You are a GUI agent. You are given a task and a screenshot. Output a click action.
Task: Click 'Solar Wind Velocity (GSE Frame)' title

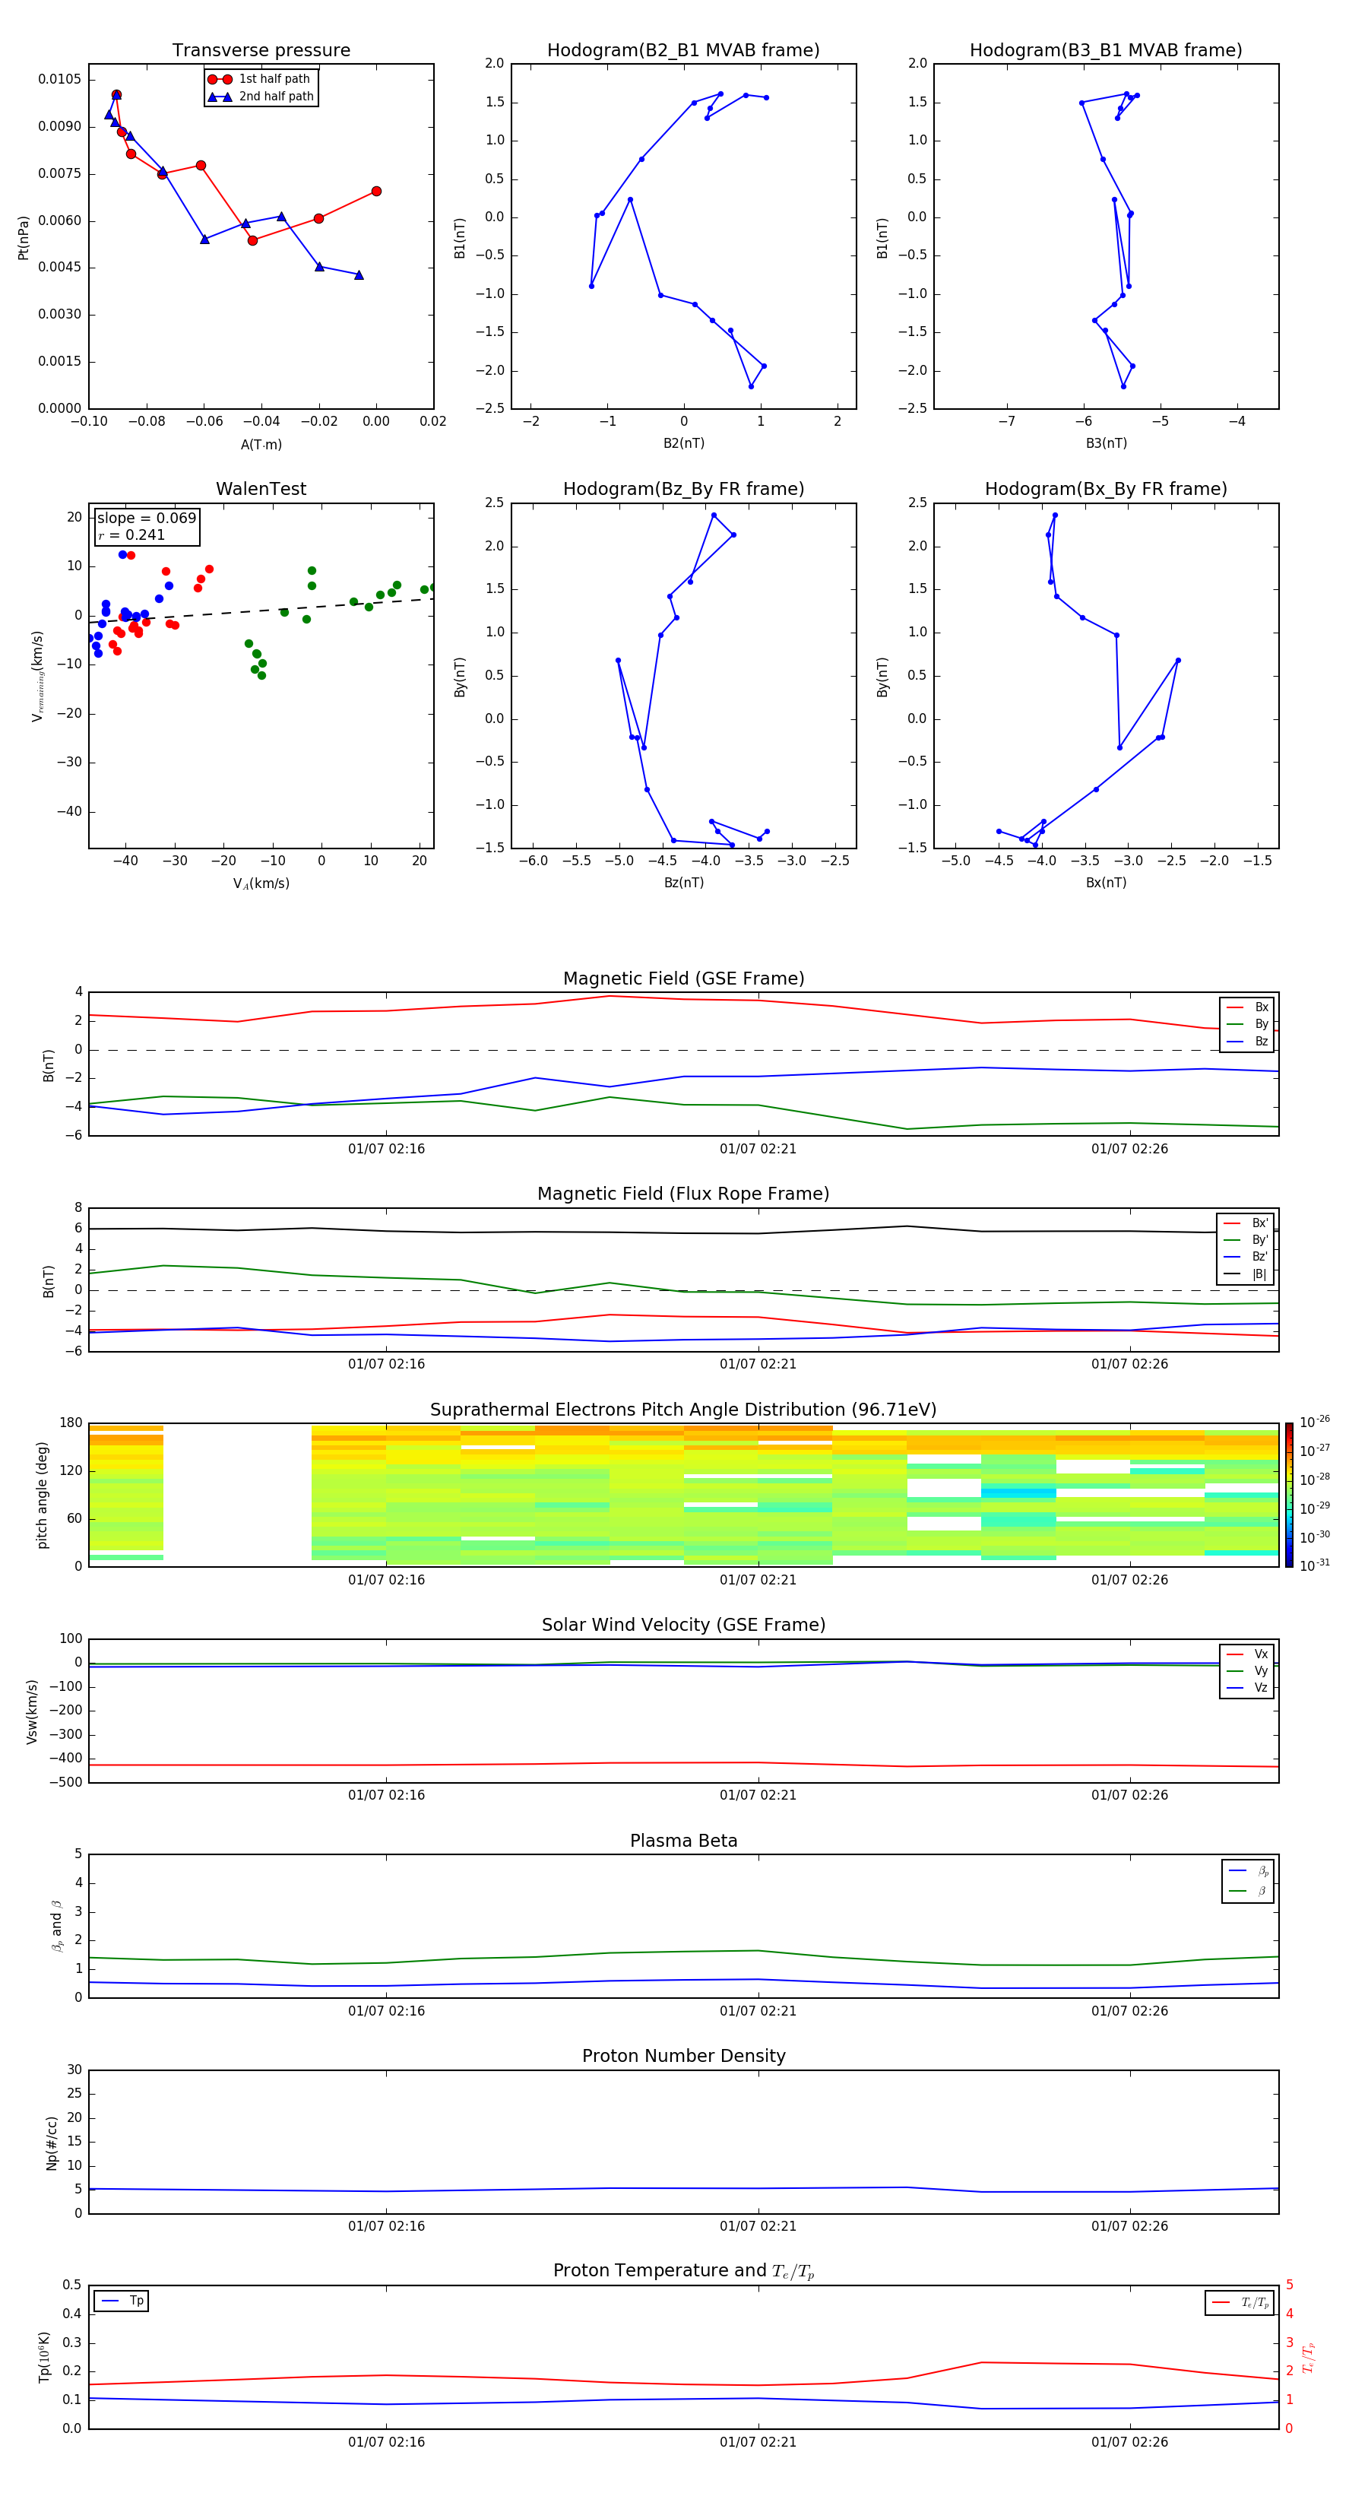click(x=683, y=1626)
